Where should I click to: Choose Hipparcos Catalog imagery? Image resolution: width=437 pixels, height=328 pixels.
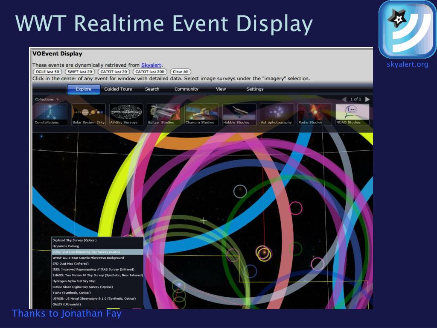click(x=97, y=246)
